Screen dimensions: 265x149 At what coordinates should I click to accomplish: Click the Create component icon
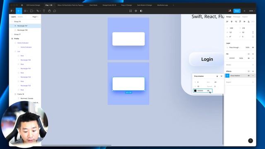(136, 11)
